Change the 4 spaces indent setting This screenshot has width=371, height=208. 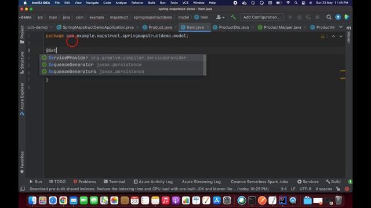tap(323, 189)
